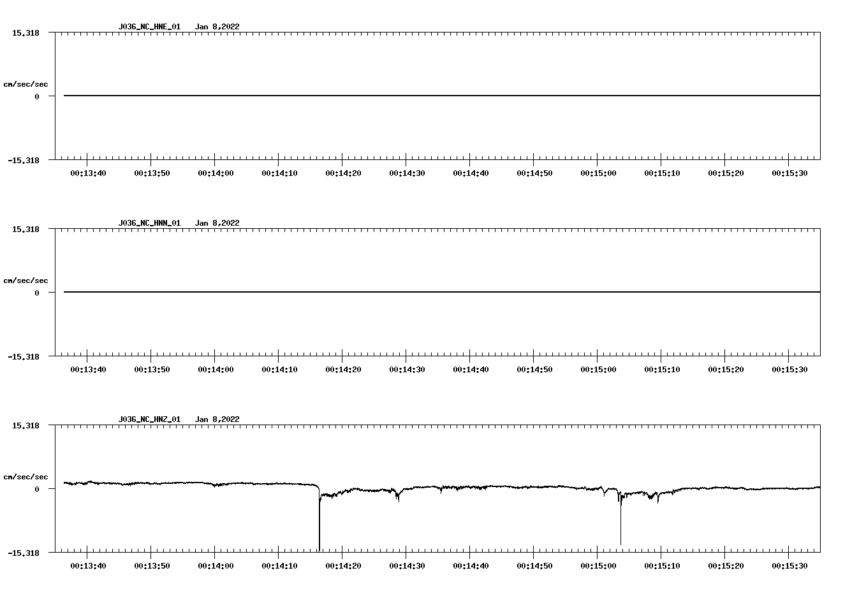Image resolution: width=866 pixels, height=589 pixels.
Task: Click the 00:14:00 time label under HNE plot
Action: click(216, 173)
